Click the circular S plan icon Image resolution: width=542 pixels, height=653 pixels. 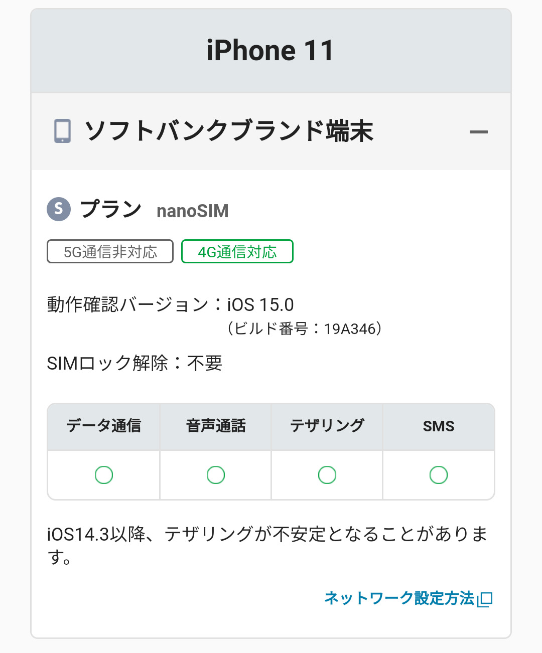click(59, 209)
